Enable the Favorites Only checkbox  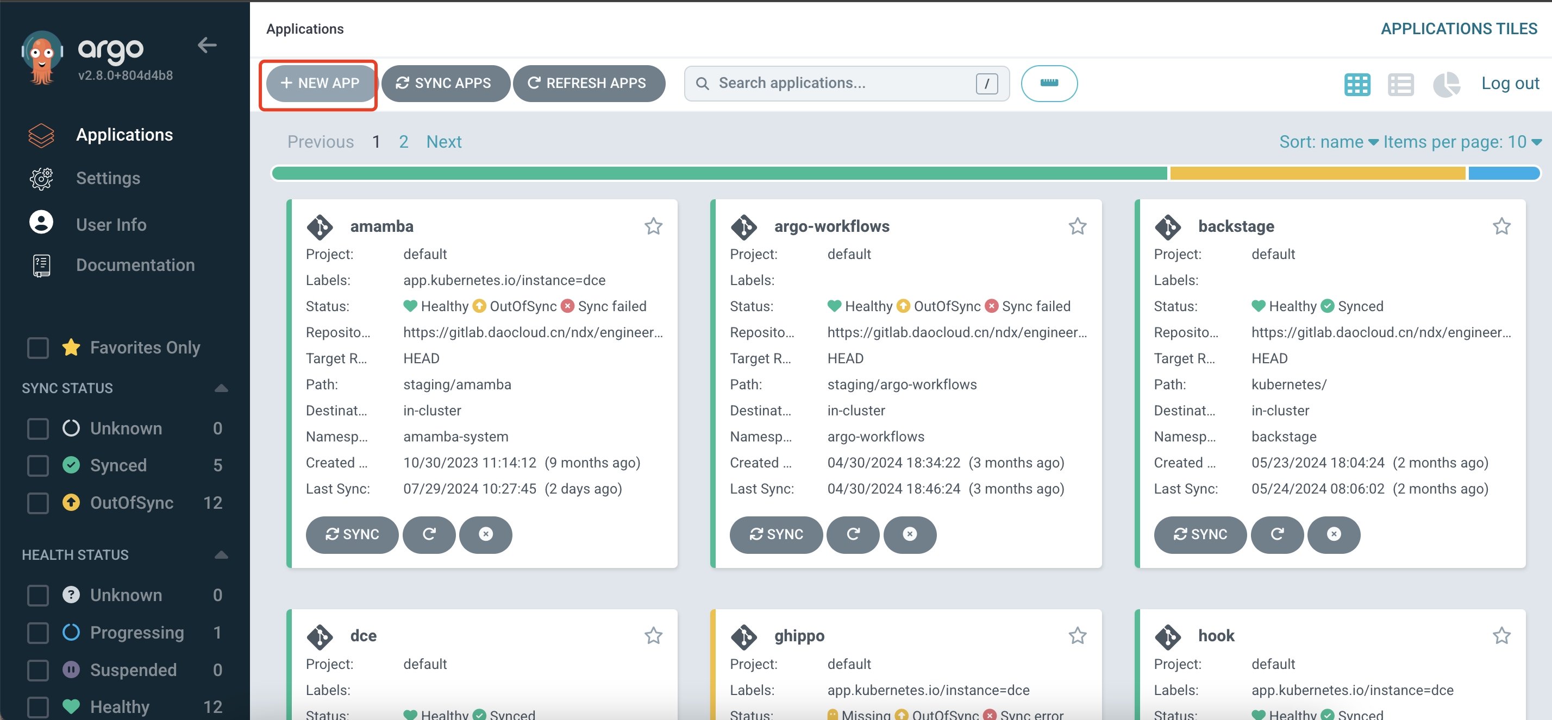(38, 348)
